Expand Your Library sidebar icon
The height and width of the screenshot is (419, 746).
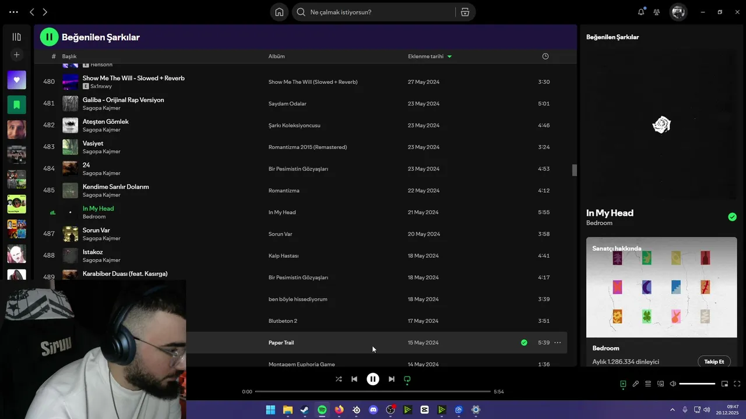[x=16, y=37]
